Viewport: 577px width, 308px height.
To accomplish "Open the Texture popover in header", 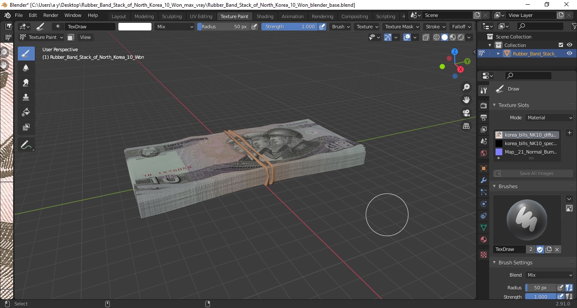I will pos(367,27).
